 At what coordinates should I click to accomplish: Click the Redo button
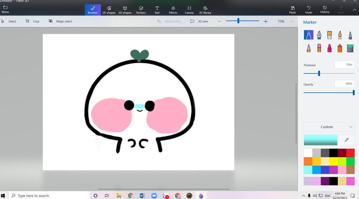(341, 10)
